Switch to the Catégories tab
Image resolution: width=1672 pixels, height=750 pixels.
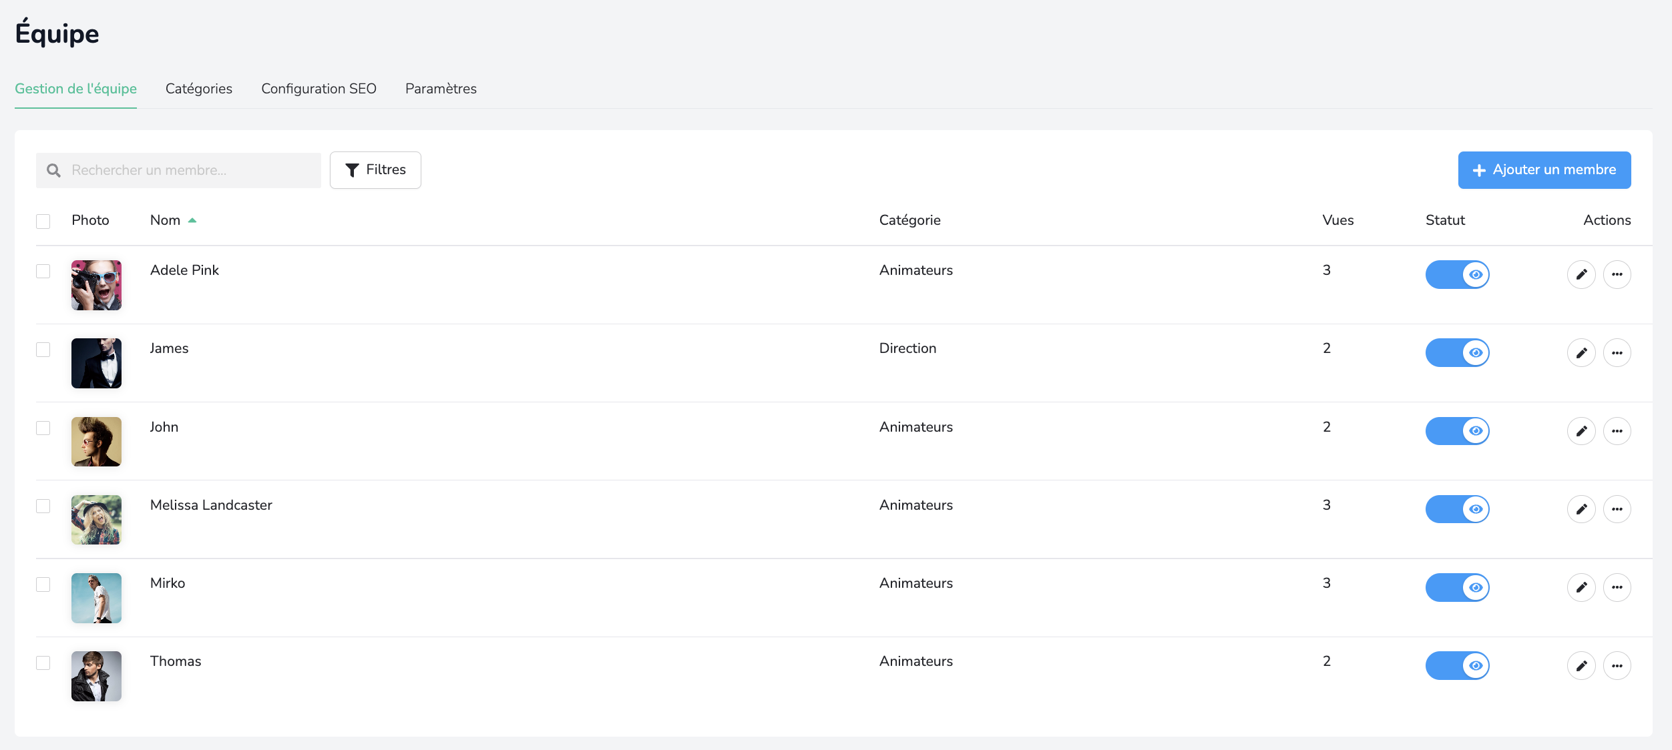point(198,89)
